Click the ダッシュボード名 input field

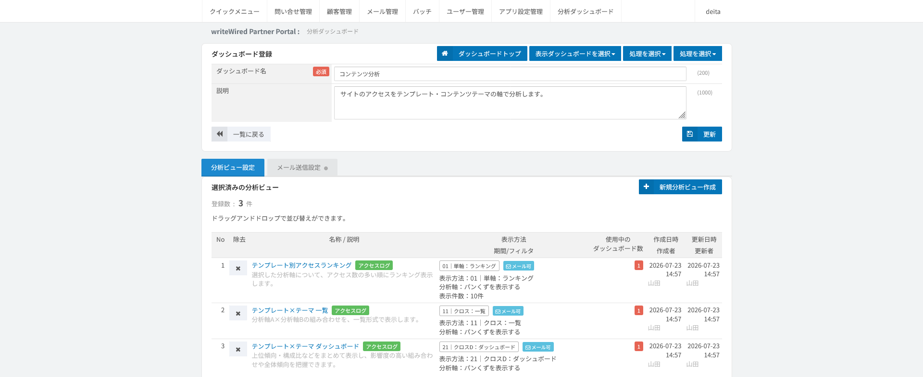tap(510, 74)
